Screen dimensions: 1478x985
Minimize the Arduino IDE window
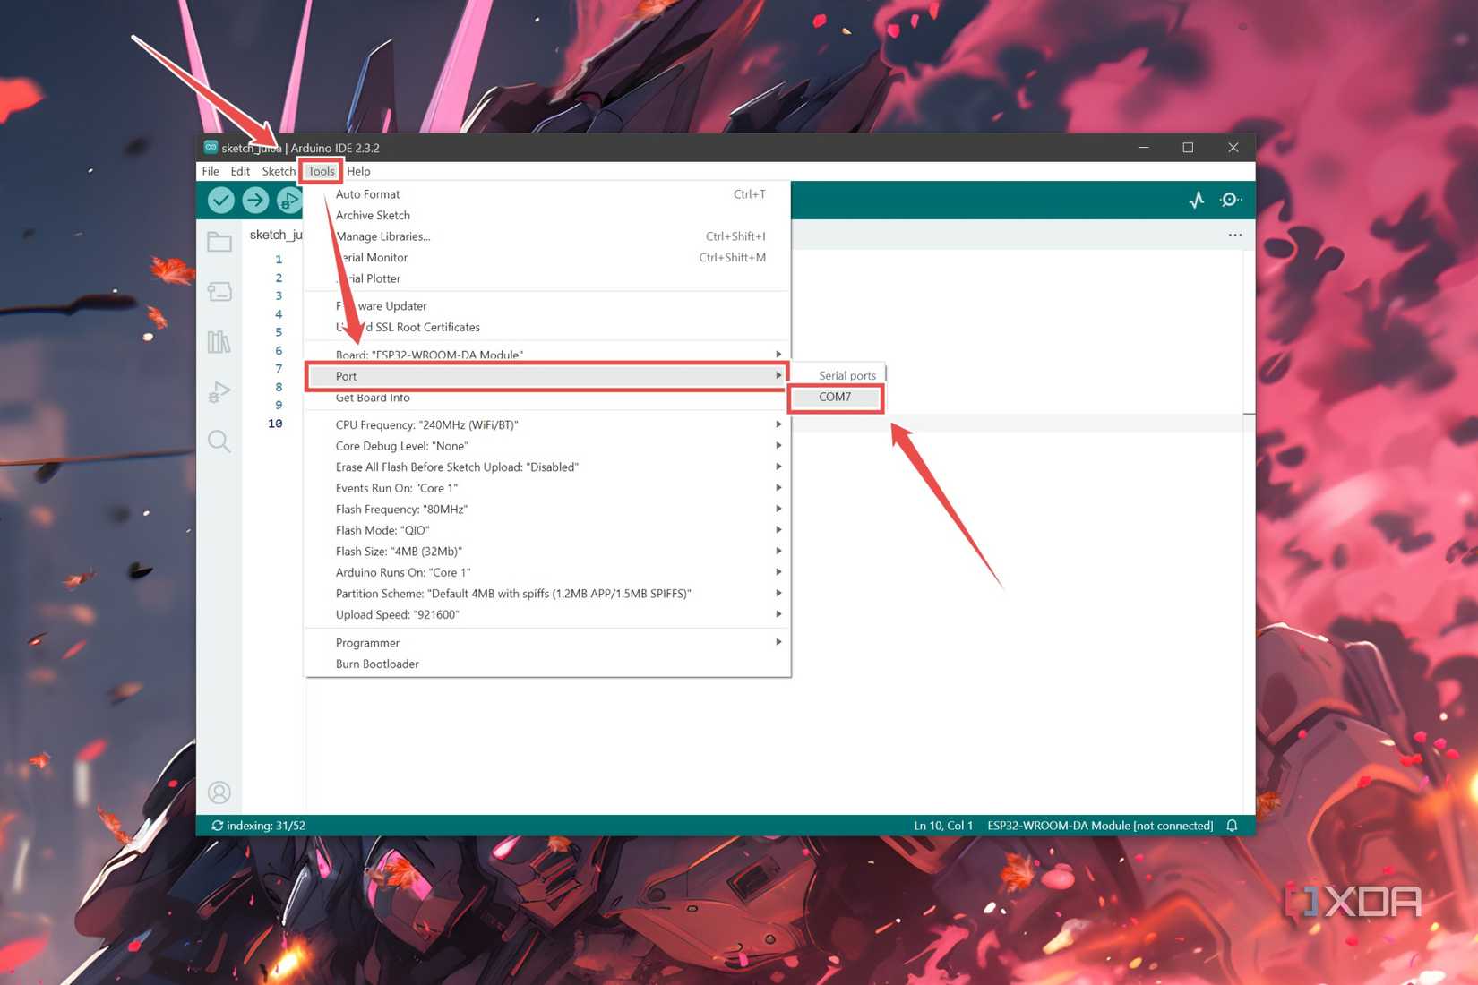point(1144,148)
